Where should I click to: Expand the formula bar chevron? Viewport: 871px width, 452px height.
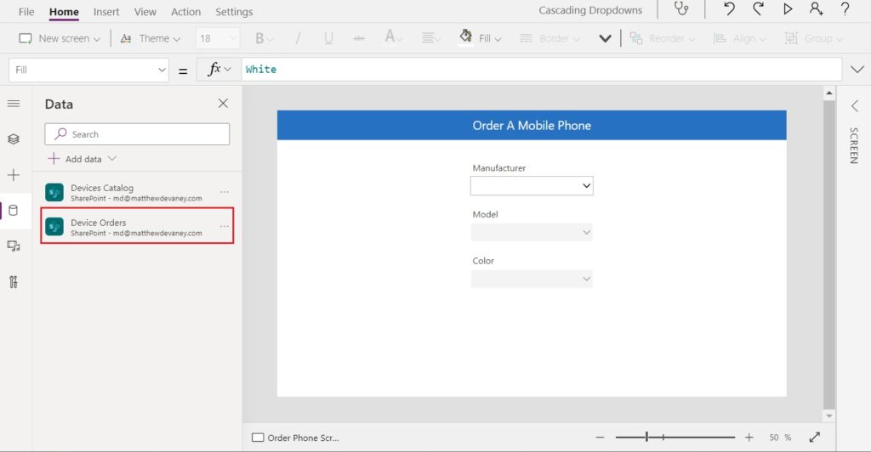pyautogui.click(x=857, y=70)
